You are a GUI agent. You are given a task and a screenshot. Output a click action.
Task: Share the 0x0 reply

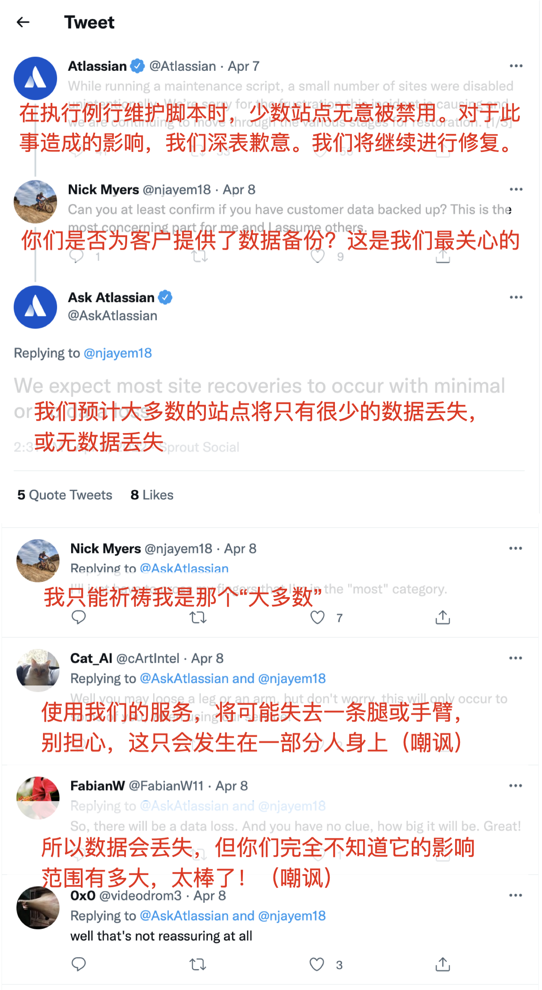coord(443,964)
